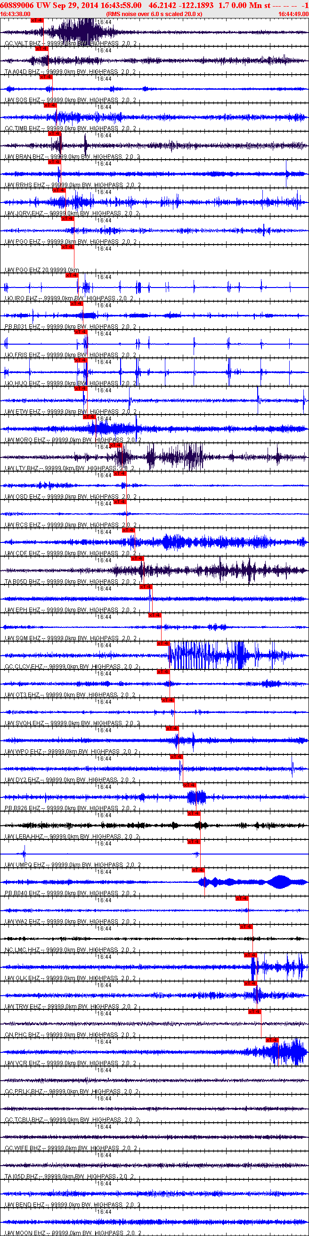Click the red pick flag on UW WA2 trace
309x1236 pixels.
point(242,898)
